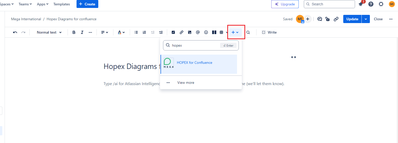Screen dimensions: 398x143
Task: Open the text color picker
Action: (x=121, y=32)
